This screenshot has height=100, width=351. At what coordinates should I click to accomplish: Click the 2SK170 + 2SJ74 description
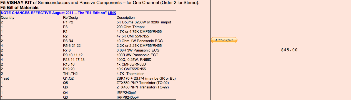click(x=146, y=79)
